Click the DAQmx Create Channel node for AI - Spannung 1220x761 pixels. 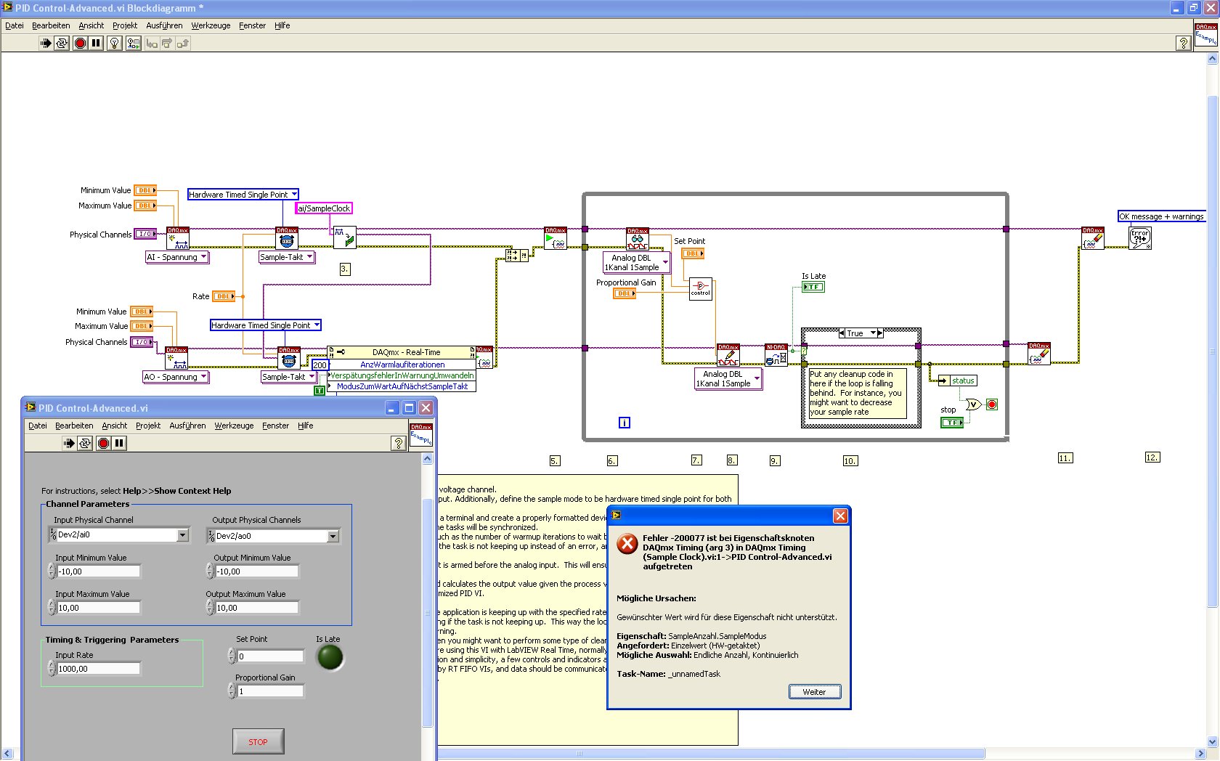(x=178, y=238)
